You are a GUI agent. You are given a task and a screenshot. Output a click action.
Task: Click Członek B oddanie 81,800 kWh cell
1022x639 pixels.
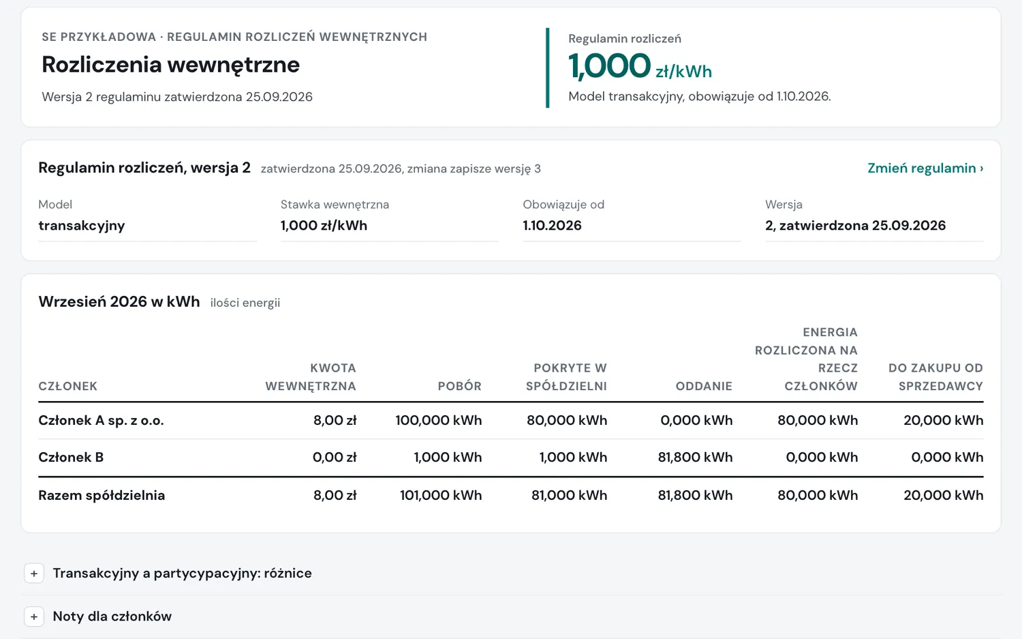coord(695,458)
